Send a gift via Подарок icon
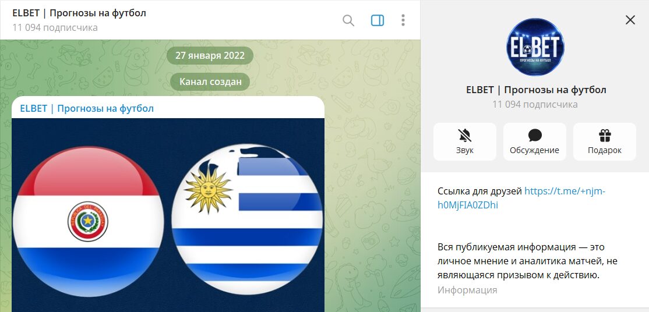 tap(605, 135)
